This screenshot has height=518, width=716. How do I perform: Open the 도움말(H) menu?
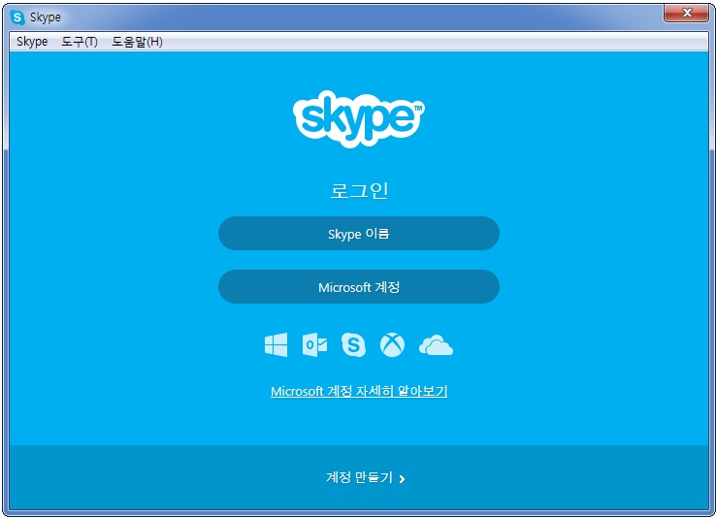pyautogui.click(x=137, y=42)
